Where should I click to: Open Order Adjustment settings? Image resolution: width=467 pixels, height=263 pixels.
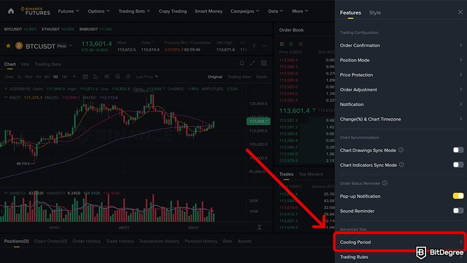tap(401, 89)
